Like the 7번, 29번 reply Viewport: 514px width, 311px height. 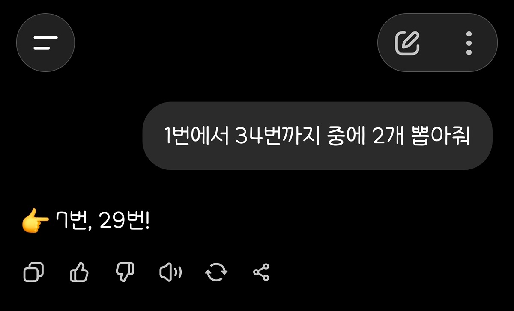[x=79, y=272]
